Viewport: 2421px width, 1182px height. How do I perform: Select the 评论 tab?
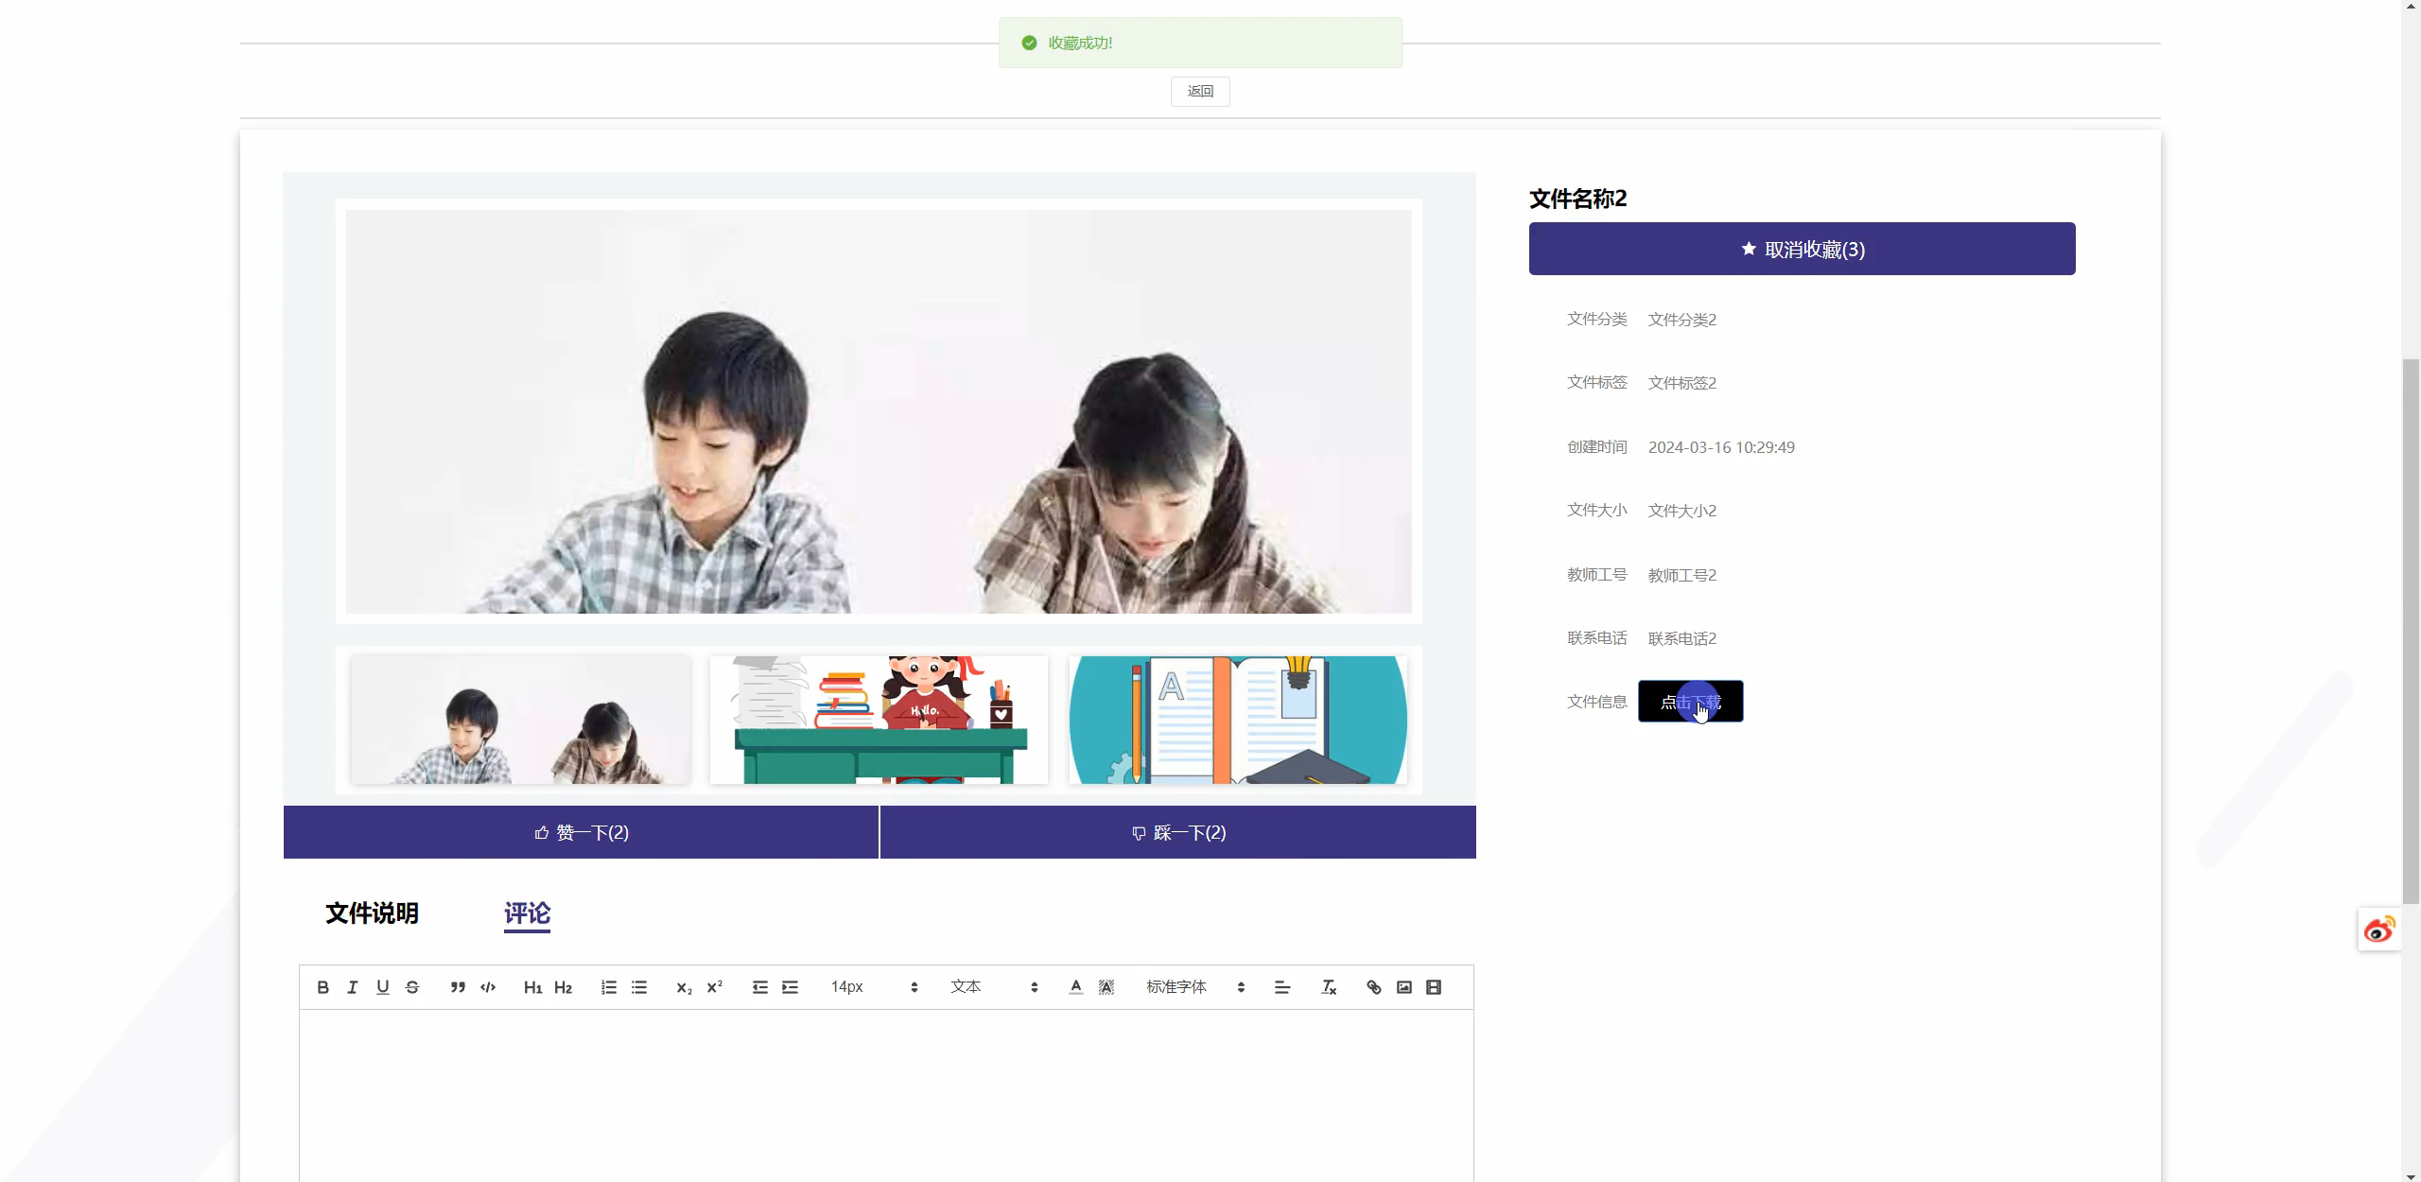pyautogui.click(x=527, y=913)
